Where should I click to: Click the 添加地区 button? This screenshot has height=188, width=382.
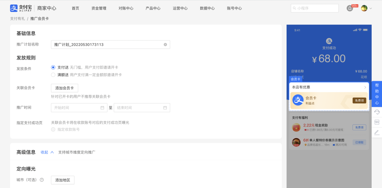[x=63, y=180]
